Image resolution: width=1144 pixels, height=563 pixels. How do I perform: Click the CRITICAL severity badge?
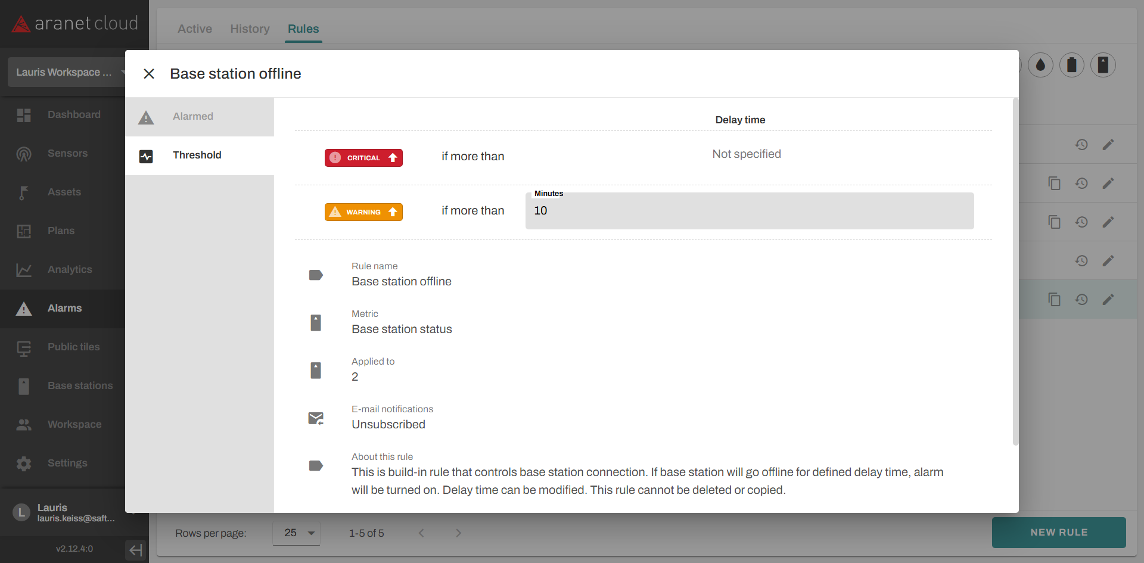pos(363,158)
